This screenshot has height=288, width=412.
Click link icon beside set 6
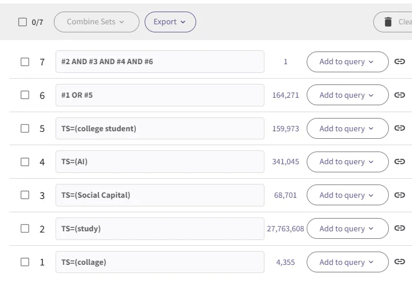pos(399,95)
